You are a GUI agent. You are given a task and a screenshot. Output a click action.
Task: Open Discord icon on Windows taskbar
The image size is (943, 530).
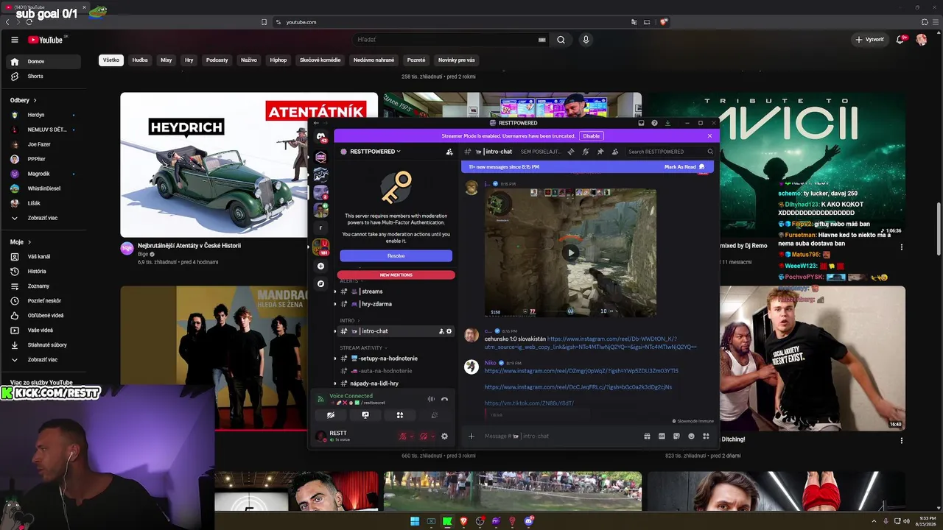[x=528, y=521]
